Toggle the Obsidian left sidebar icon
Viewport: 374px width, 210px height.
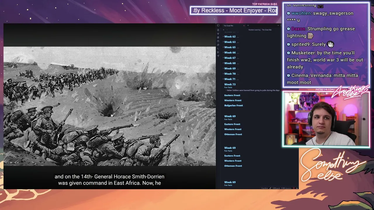point(218,26)
